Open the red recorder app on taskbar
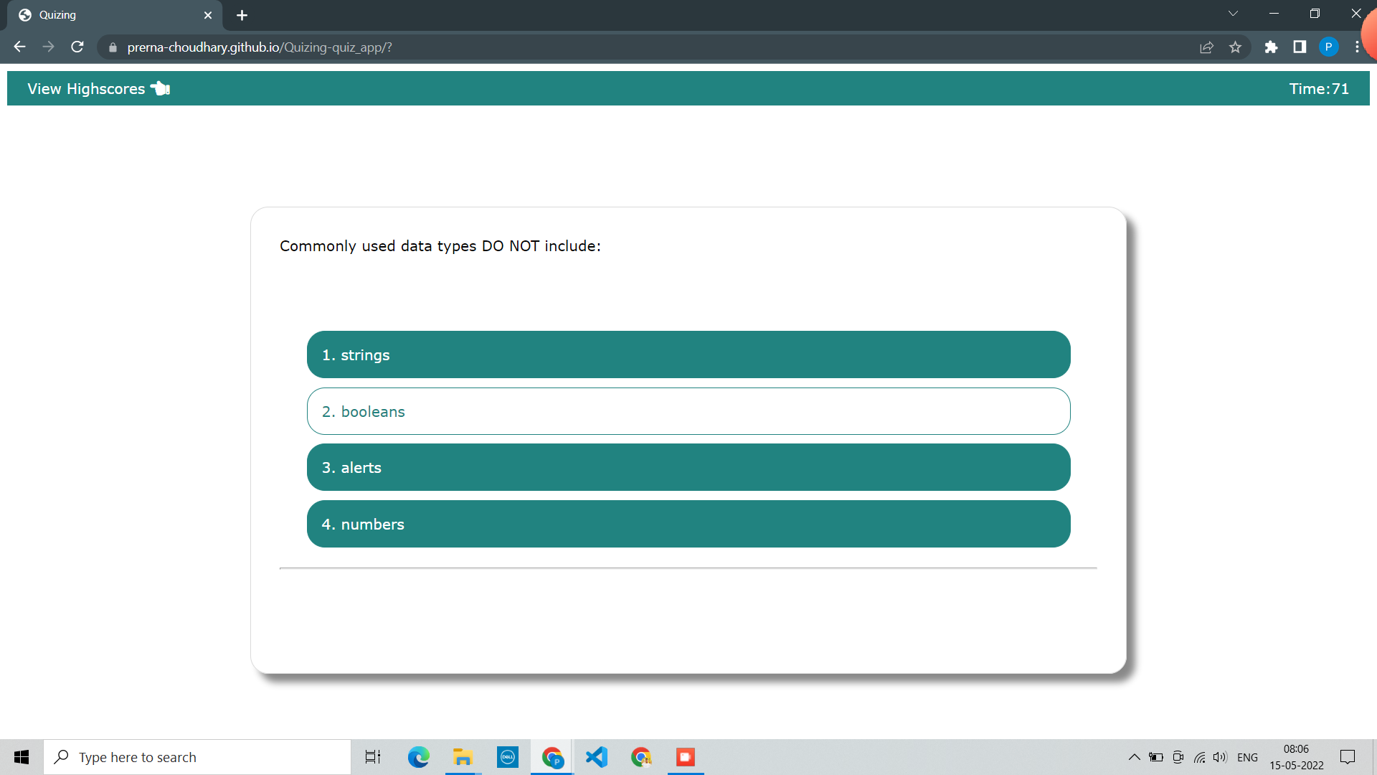 (x=686, y=757)
